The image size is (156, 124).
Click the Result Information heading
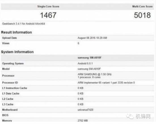click(x=16, y=32)
